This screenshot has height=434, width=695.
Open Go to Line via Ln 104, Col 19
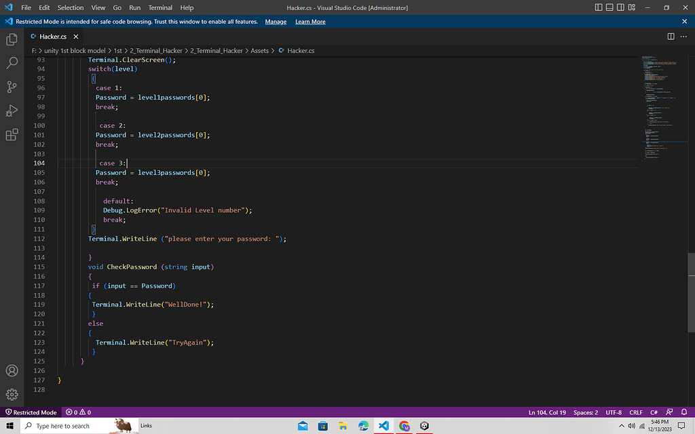547,412
